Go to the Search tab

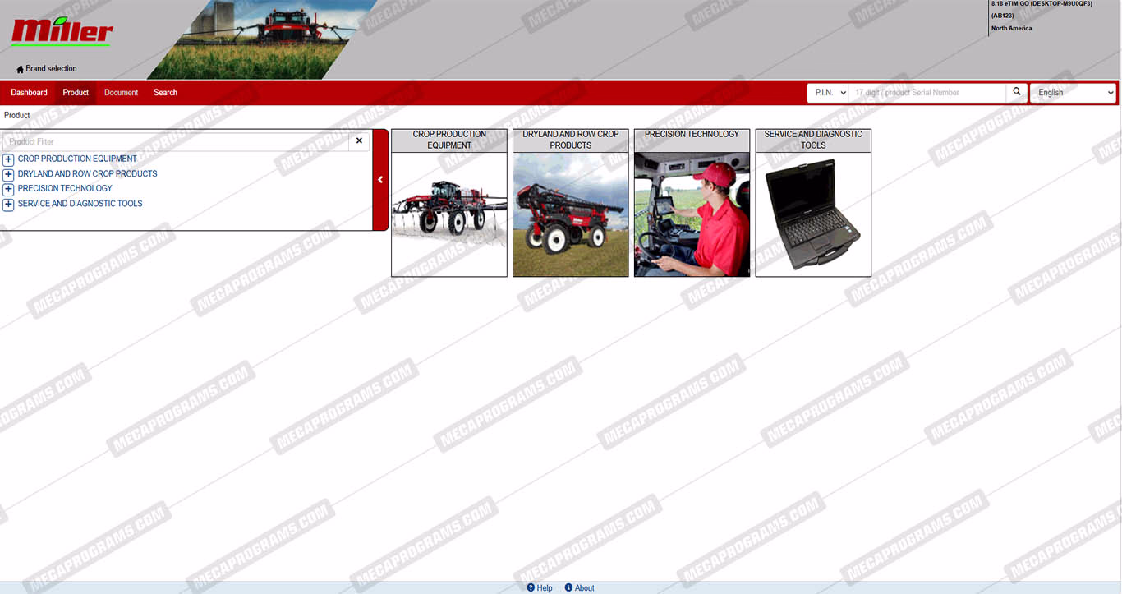165,93
